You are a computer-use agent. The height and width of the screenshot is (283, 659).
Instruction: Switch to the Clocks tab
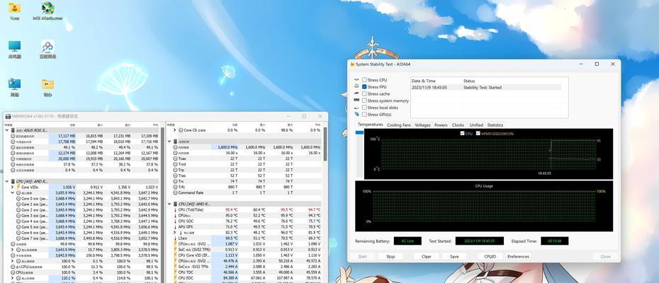pyautogui.click(x=458, y=125)
